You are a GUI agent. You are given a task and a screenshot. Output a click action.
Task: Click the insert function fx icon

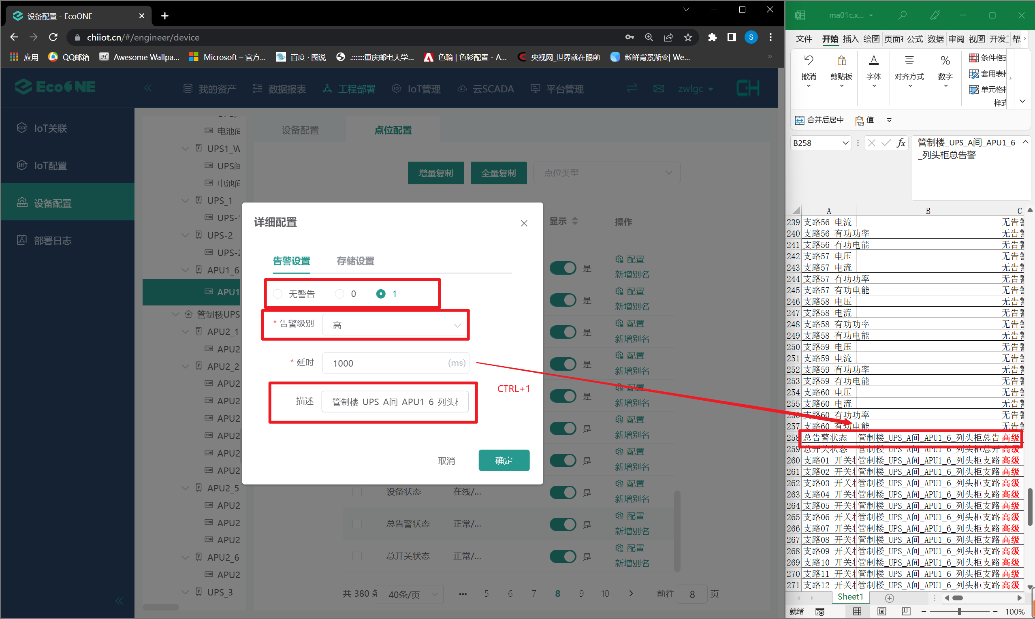pyautogui.click(x=901, y=143)
